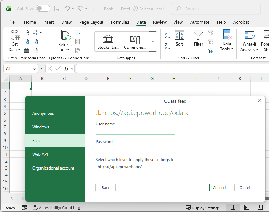
Task: Open Queries & Connections pane icon
Action: point(77,33)
